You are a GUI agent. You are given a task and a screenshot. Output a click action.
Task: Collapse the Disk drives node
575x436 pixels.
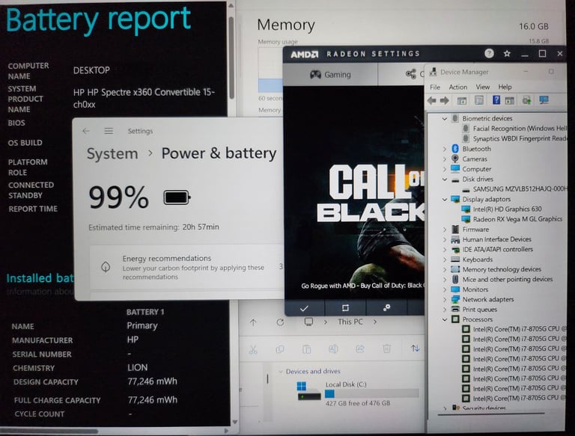(445, 179)
